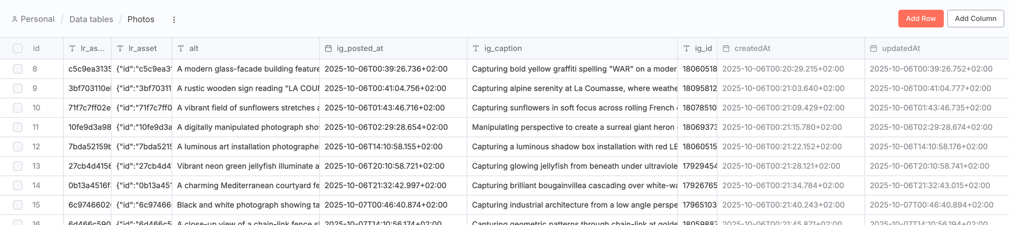Go to Personal in the breadcrumb
The width and height of the screenshot is (1009, 225).
[x=37, y=19]
